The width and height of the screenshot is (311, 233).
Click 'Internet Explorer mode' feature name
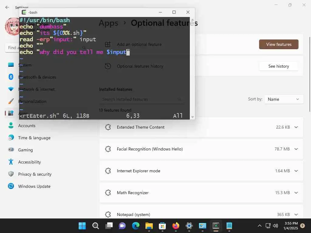point(138,171)
